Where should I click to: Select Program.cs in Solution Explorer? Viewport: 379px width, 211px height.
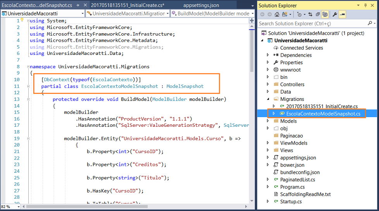pyautogui.click(x=293, y=187)
